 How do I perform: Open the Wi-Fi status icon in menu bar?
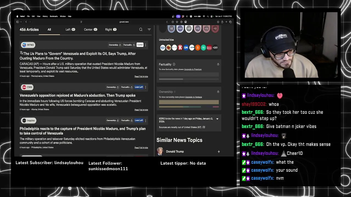[x=204, y=16]
